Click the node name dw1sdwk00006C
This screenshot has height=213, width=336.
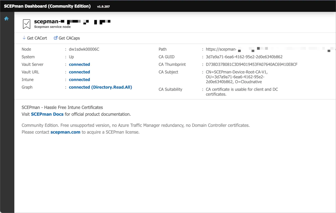84,49
